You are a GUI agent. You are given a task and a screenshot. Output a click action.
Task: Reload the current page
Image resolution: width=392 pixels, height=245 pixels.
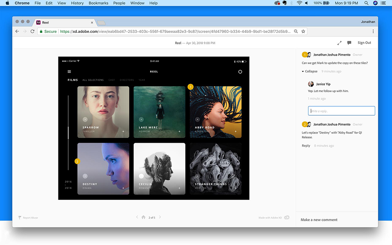[x=33, y=31]
